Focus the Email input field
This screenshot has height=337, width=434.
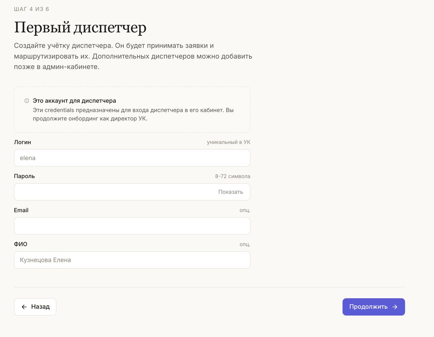click(132, 226)
